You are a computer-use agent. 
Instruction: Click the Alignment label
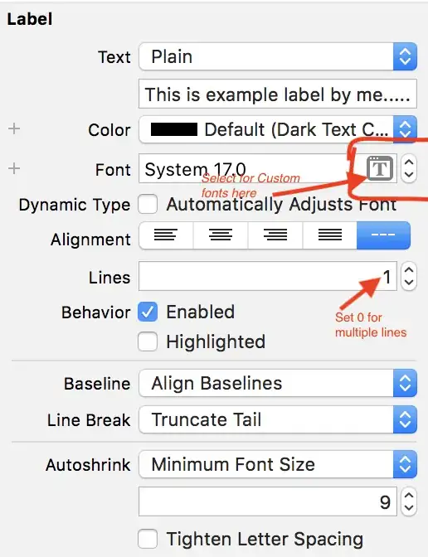pyautogui.click(x=90, y=240)
